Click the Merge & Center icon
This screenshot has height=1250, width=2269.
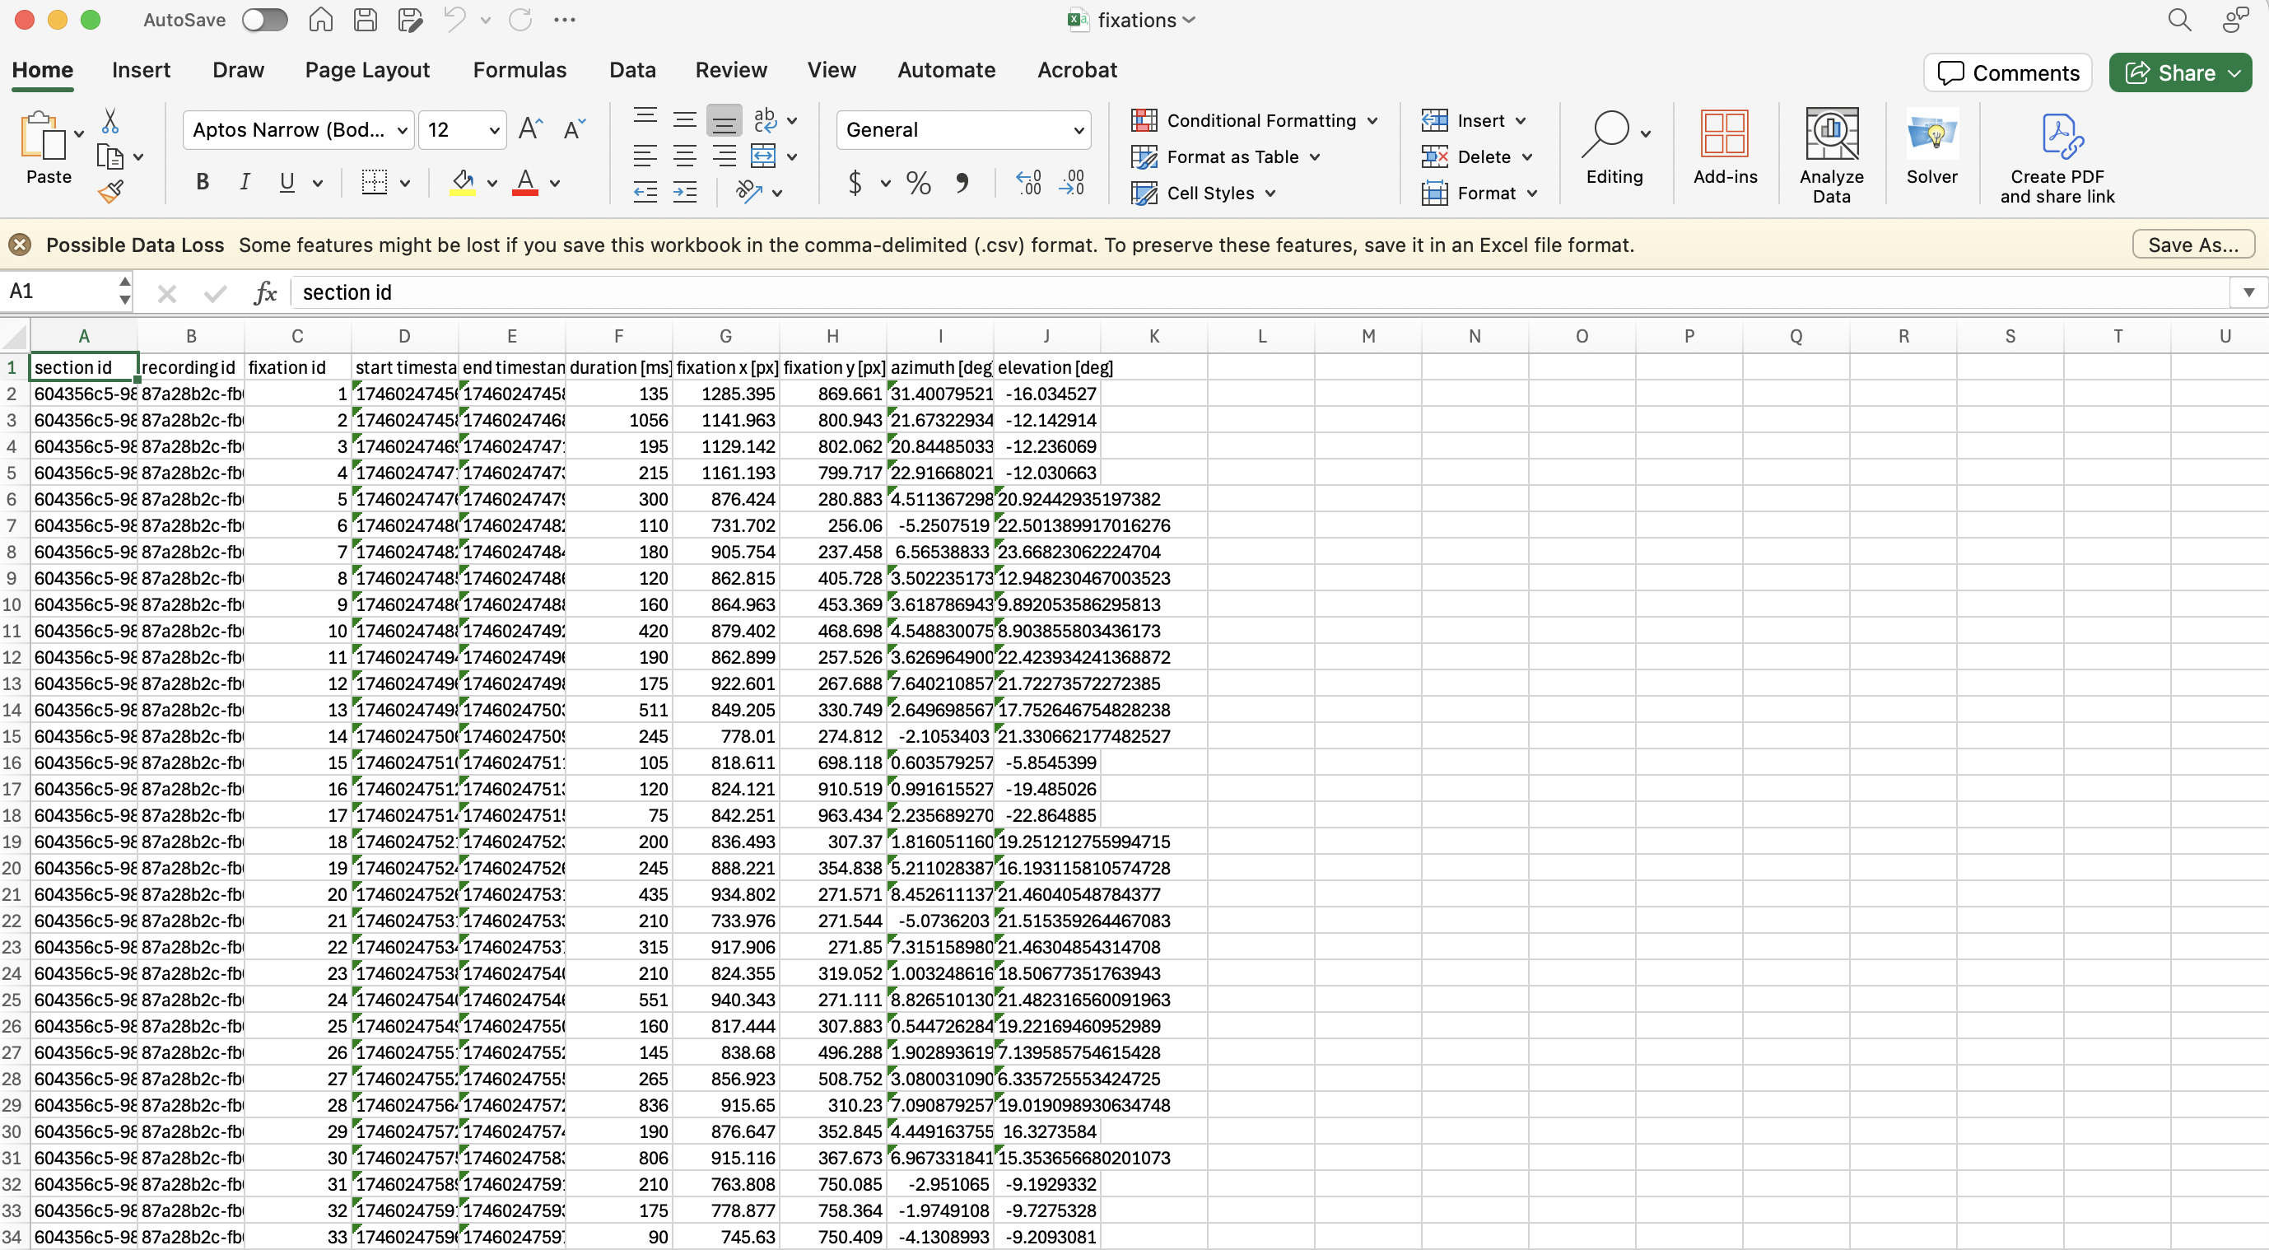[x=763, y=156]
